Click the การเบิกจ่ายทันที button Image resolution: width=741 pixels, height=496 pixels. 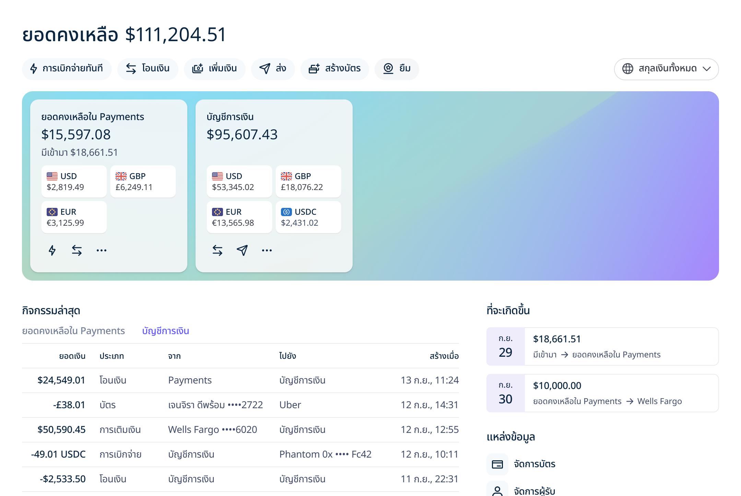click(x=67, y=69)
